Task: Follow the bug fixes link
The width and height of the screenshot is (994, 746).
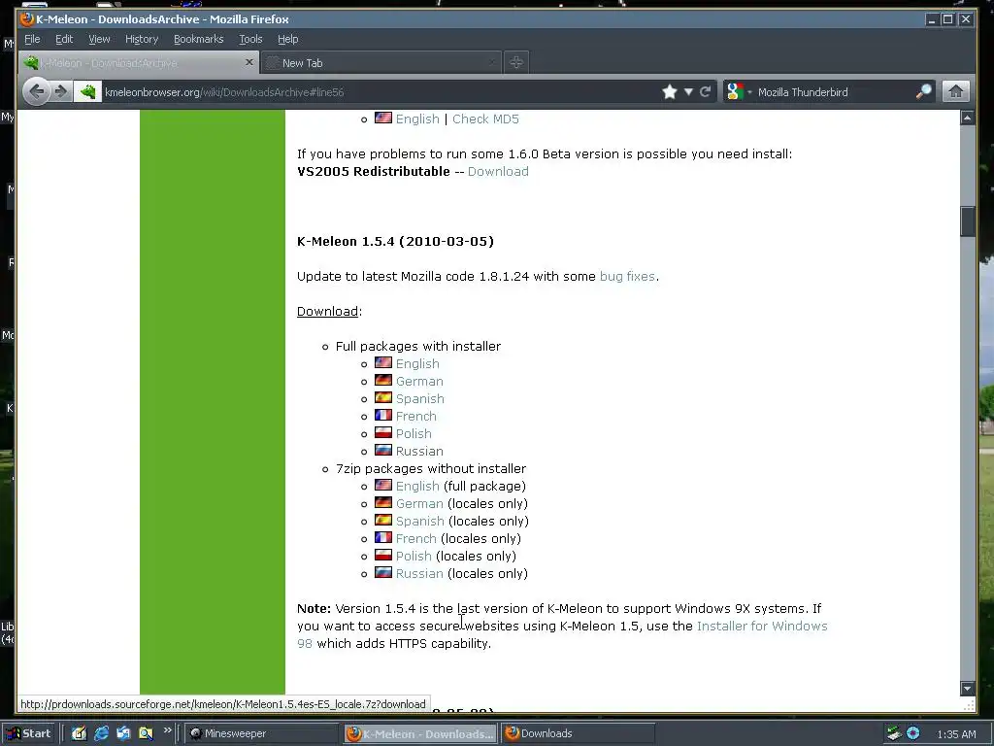Action: pyautogui.click(x=627, y=277)
